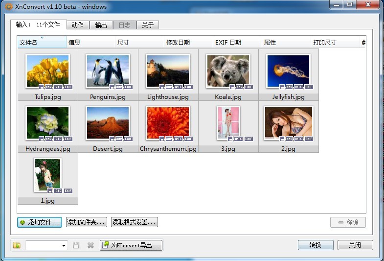Click the EXIF badge on Tulips.jpg
This screenshot has width=384, height=261.
(68, 87)
